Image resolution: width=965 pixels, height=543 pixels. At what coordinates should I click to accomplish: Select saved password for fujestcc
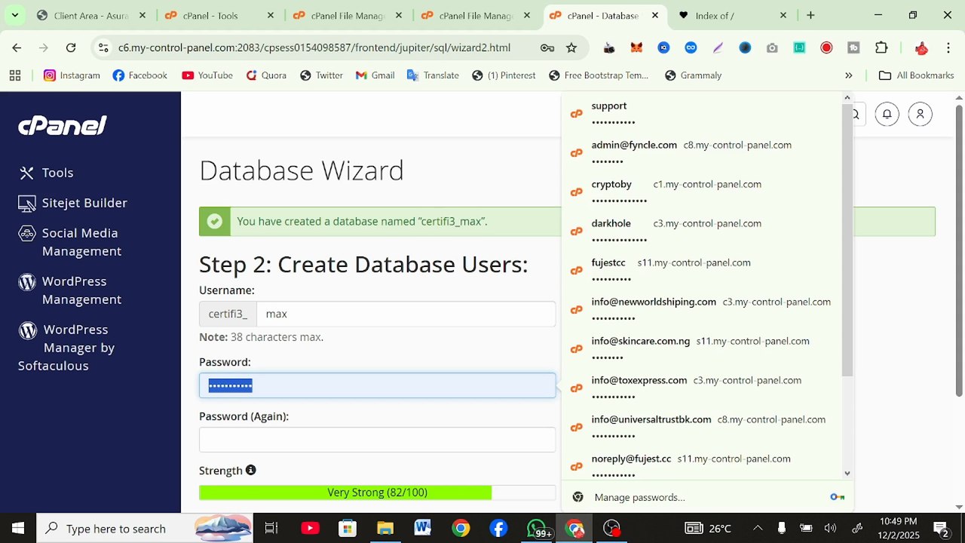tap(703, 270)
